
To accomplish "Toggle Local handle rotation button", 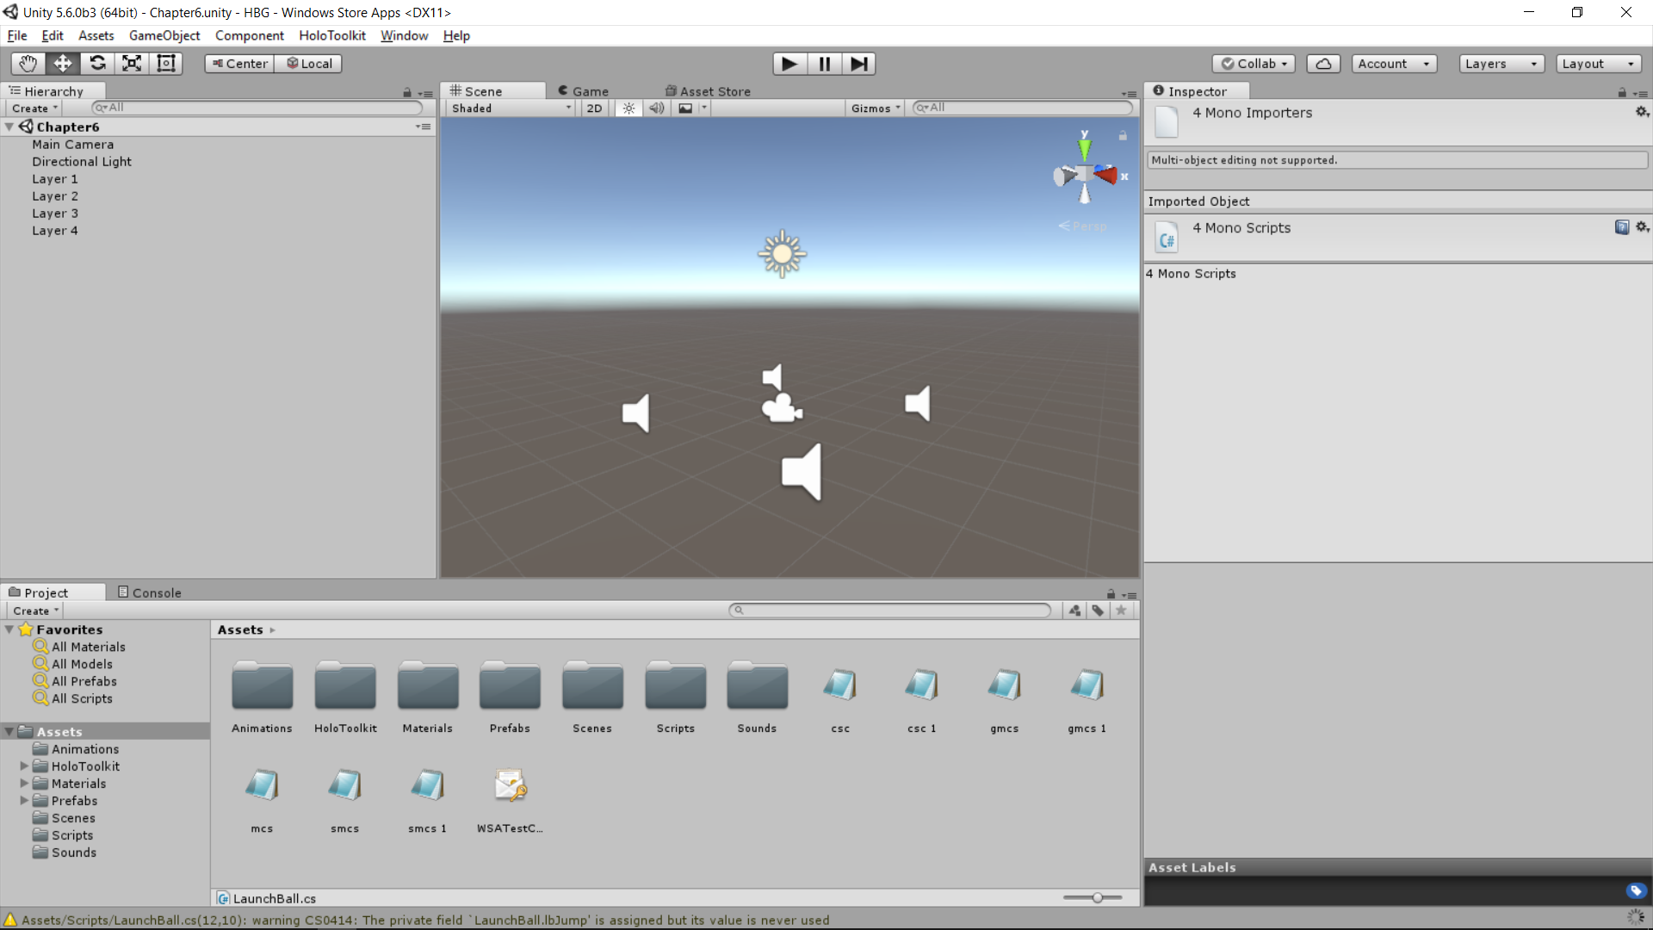I will pyautogui.click(x=308, y=64).
